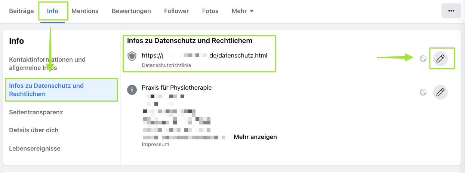Edit the Impressum entry with pencil icon

(440, 92)
